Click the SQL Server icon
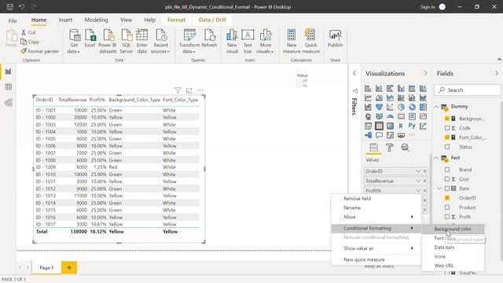This screenshot has height=283, width=503. 127,41
